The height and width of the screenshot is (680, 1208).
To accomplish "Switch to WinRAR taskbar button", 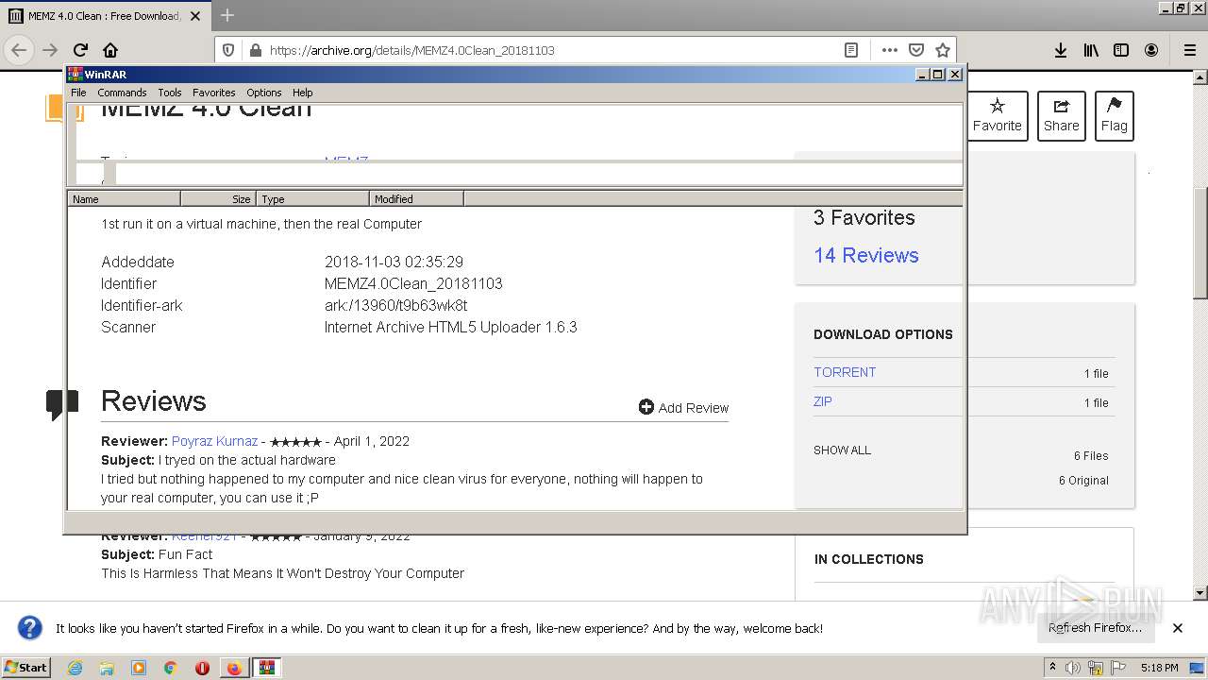I will (x=267, y=668).
